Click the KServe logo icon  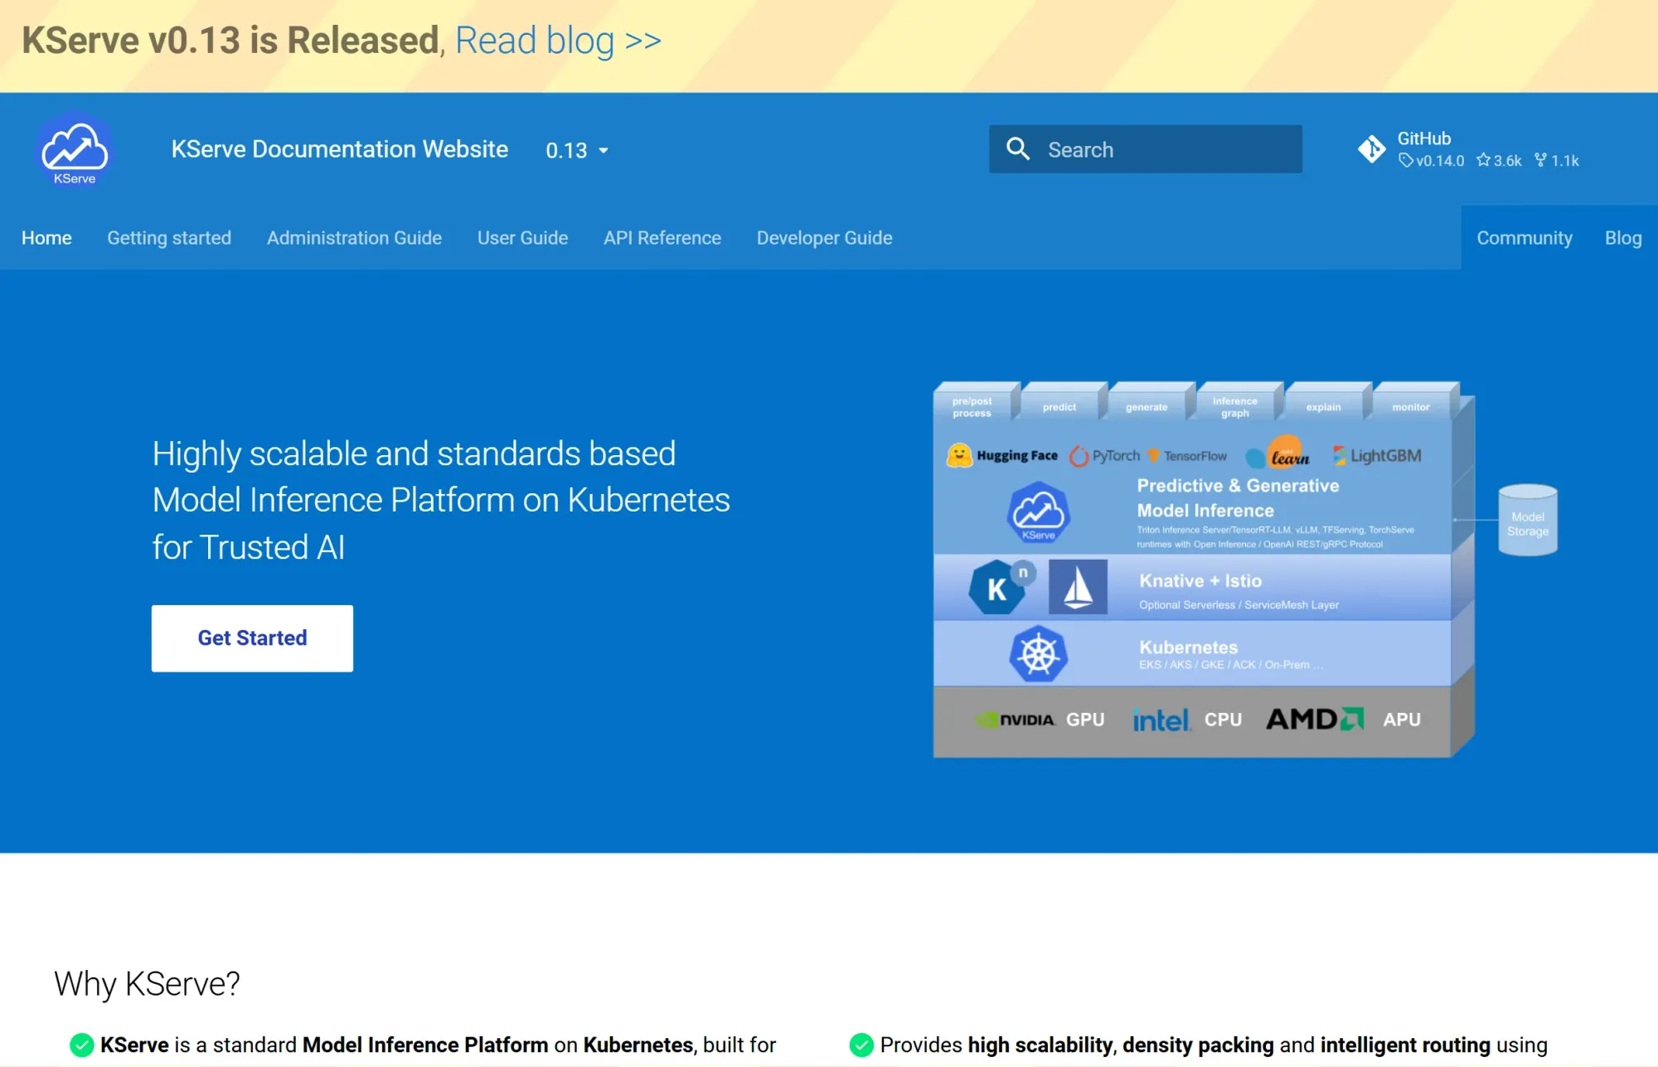click(x=75, y=149)
